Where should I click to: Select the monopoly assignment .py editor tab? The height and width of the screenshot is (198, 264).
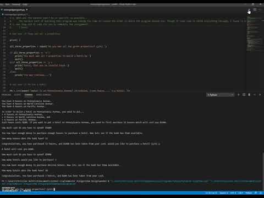pos(14,10)
